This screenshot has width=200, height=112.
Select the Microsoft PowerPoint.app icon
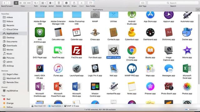coord(58,86)
